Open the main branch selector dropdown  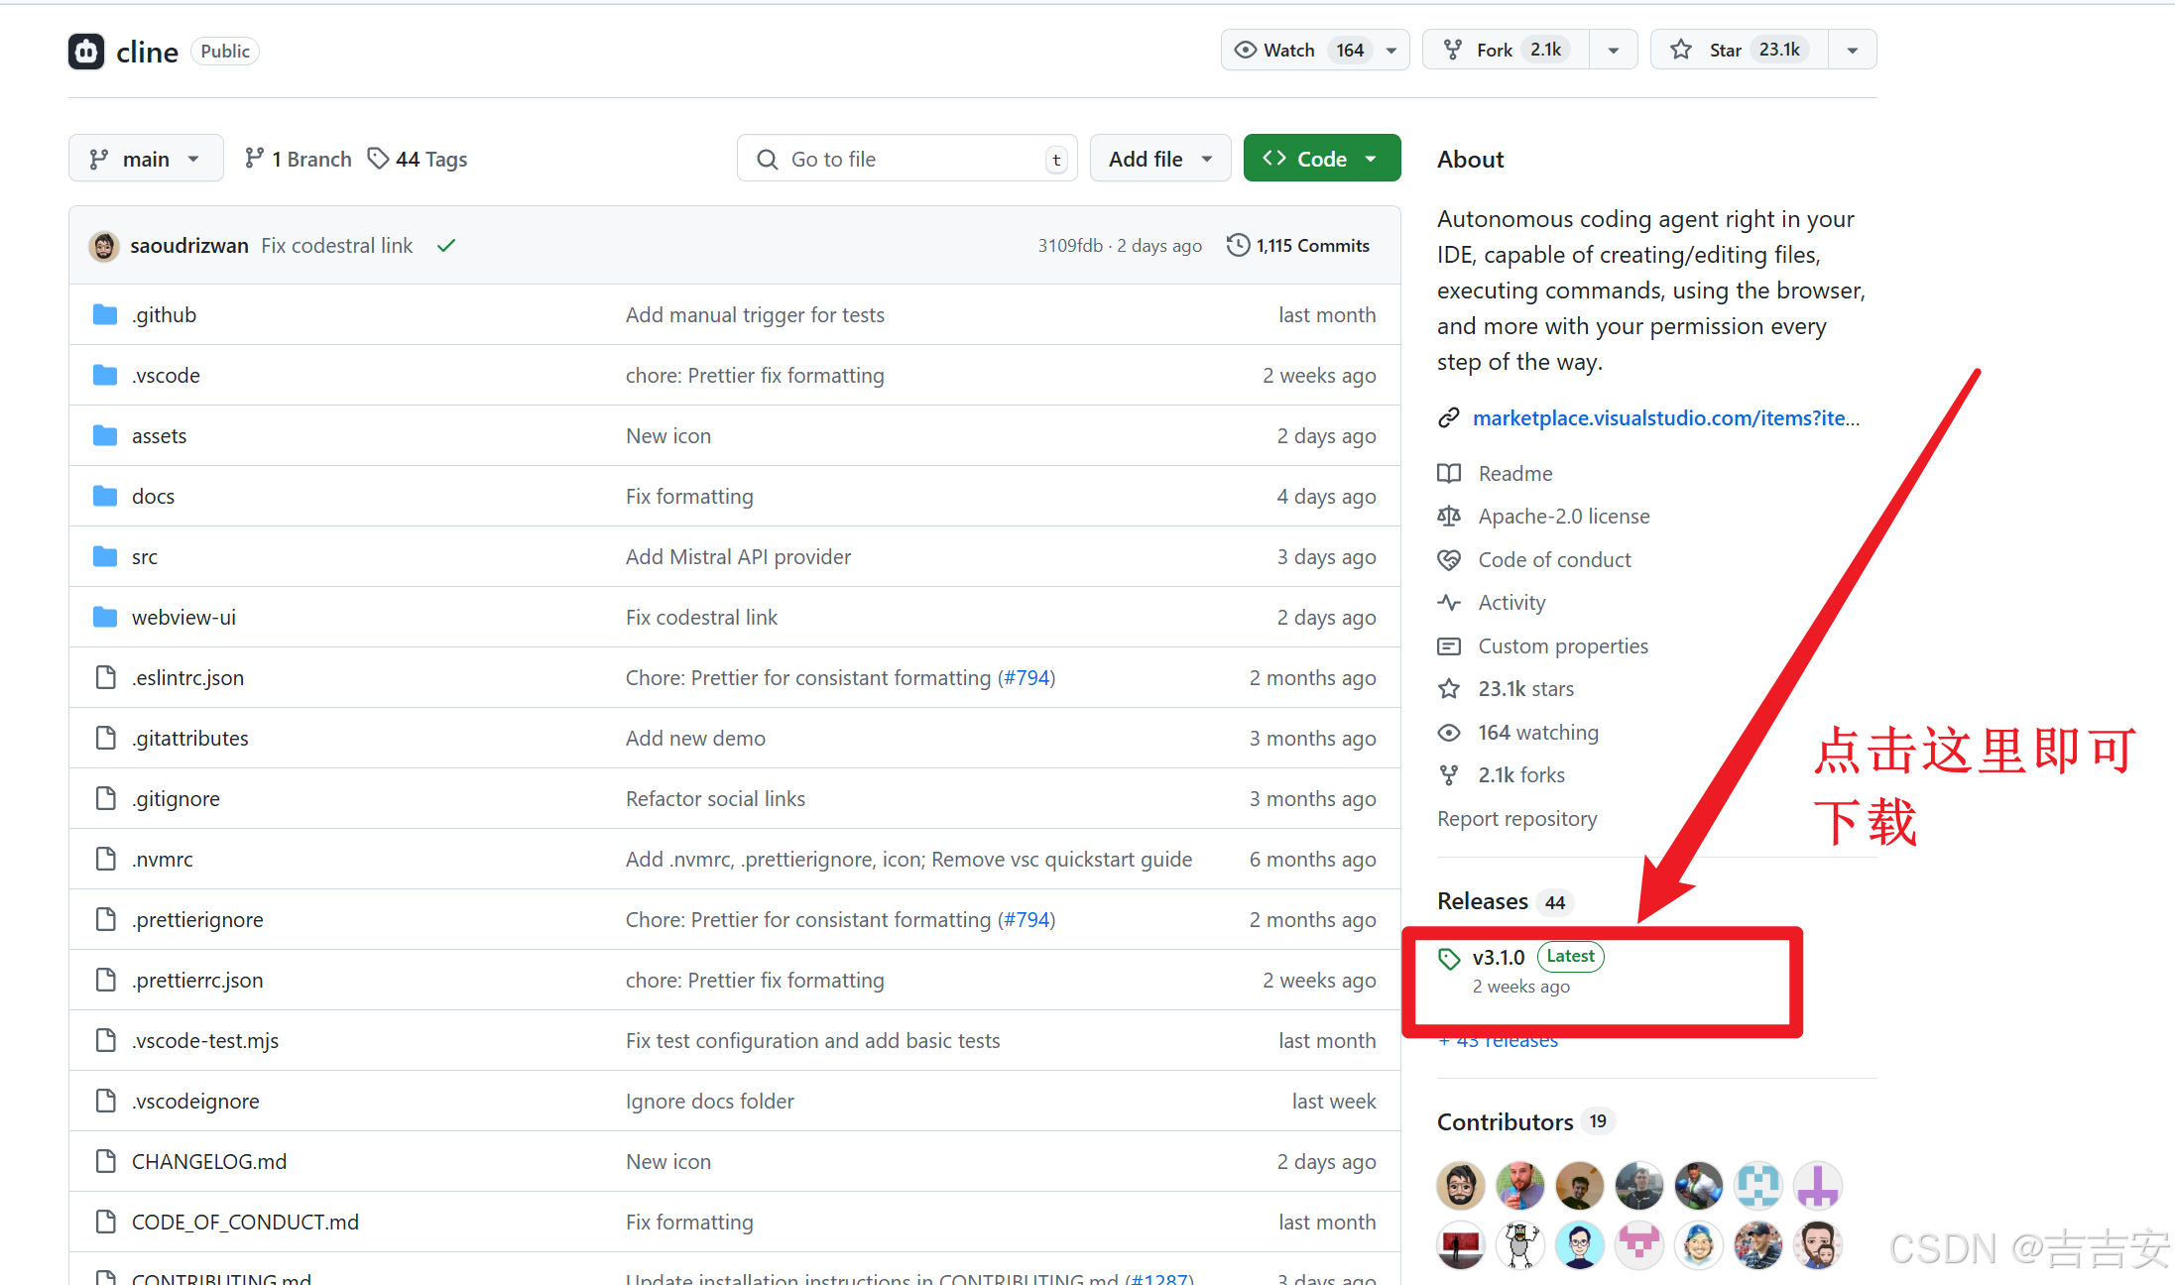click(x=146, y=158)
